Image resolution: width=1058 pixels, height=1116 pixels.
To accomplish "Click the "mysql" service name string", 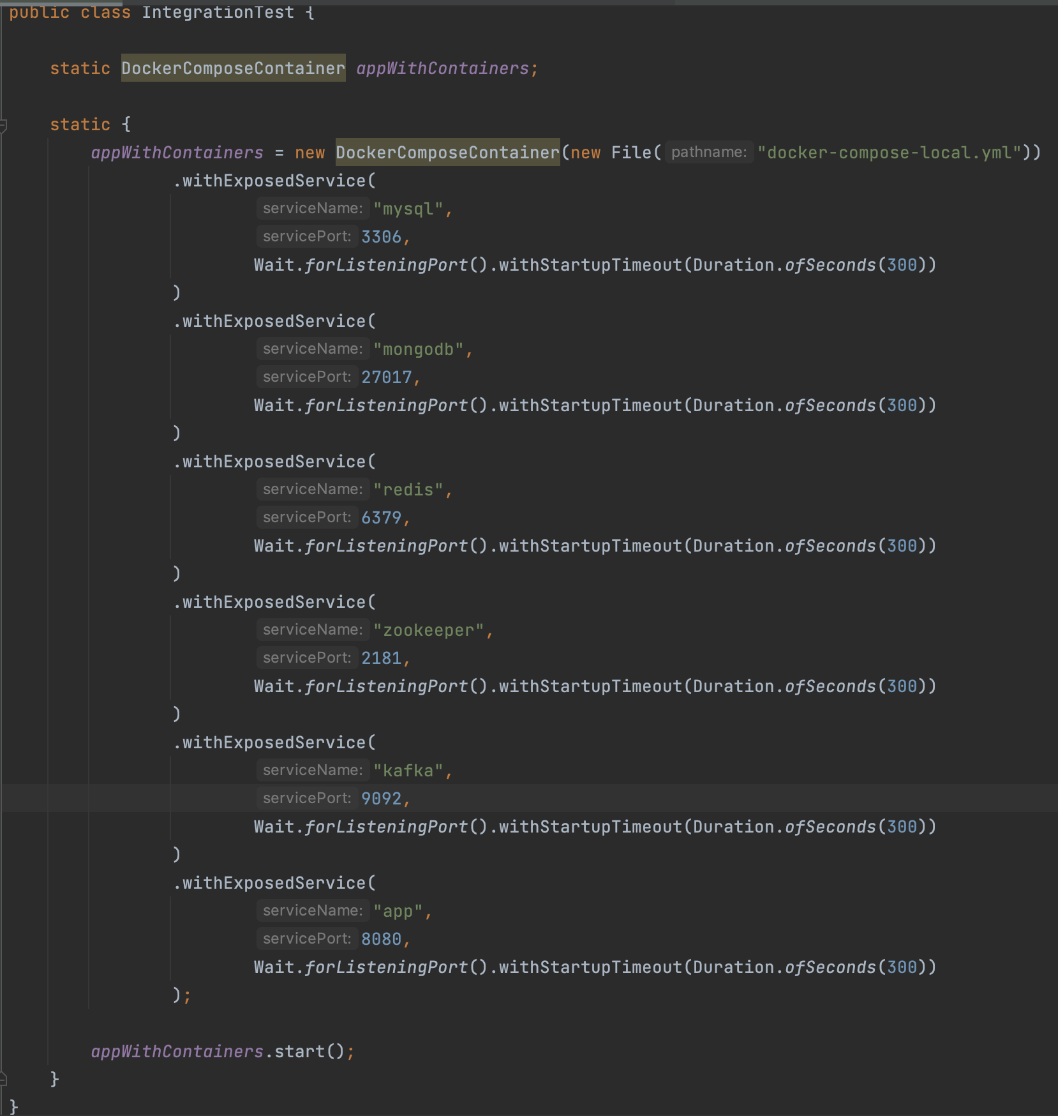I will [408, 209].
